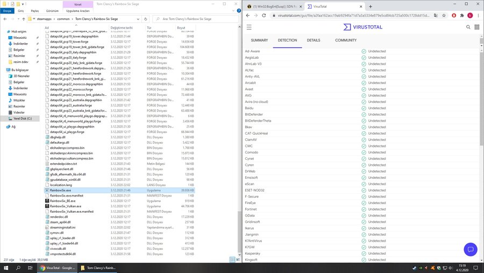Sort by Tür column header
The height and width of the screenshot is (273, 484).
(x=149, y=28)
